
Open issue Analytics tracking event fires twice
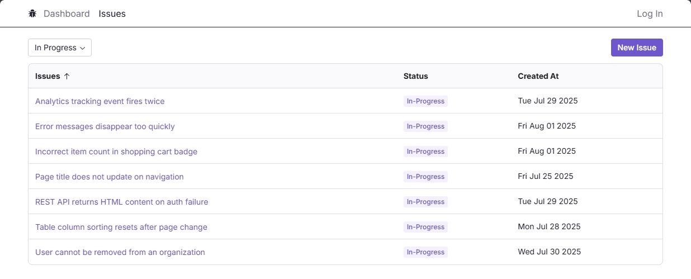click(100, 101)
